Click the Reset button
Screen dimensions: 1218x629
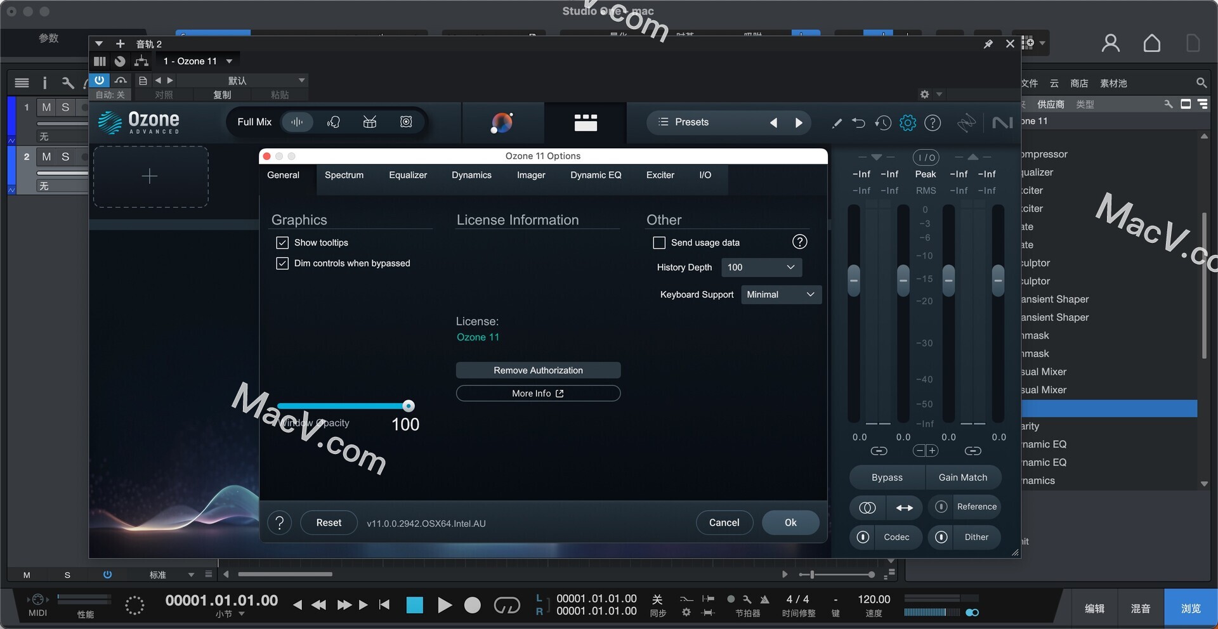[329, 522]
